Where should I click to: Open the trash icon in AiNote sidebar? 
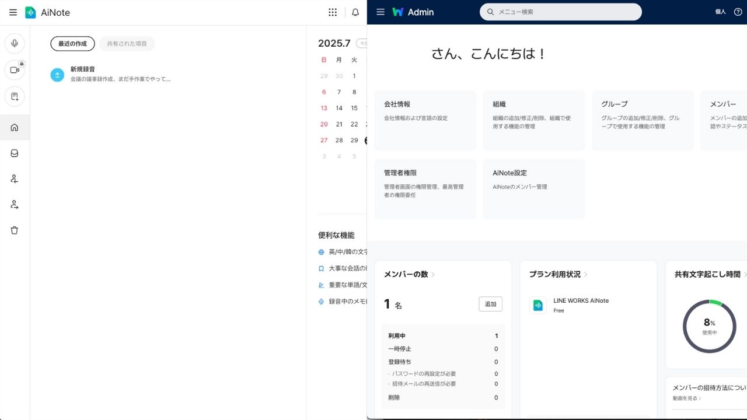pos(15,230)
